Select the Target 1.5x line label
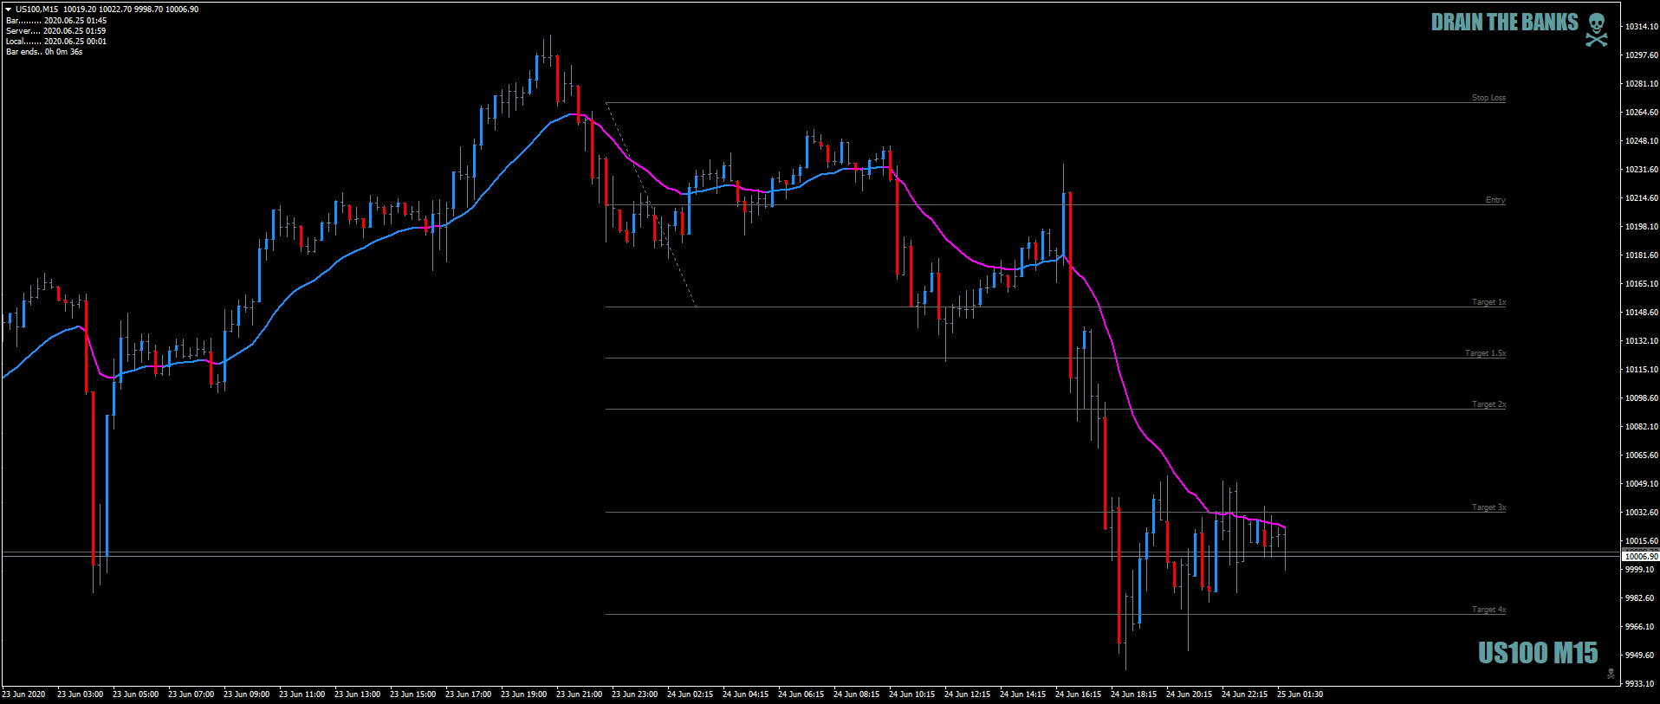Viewport: 1660px width, 704px height. [x=1485, y=353]
